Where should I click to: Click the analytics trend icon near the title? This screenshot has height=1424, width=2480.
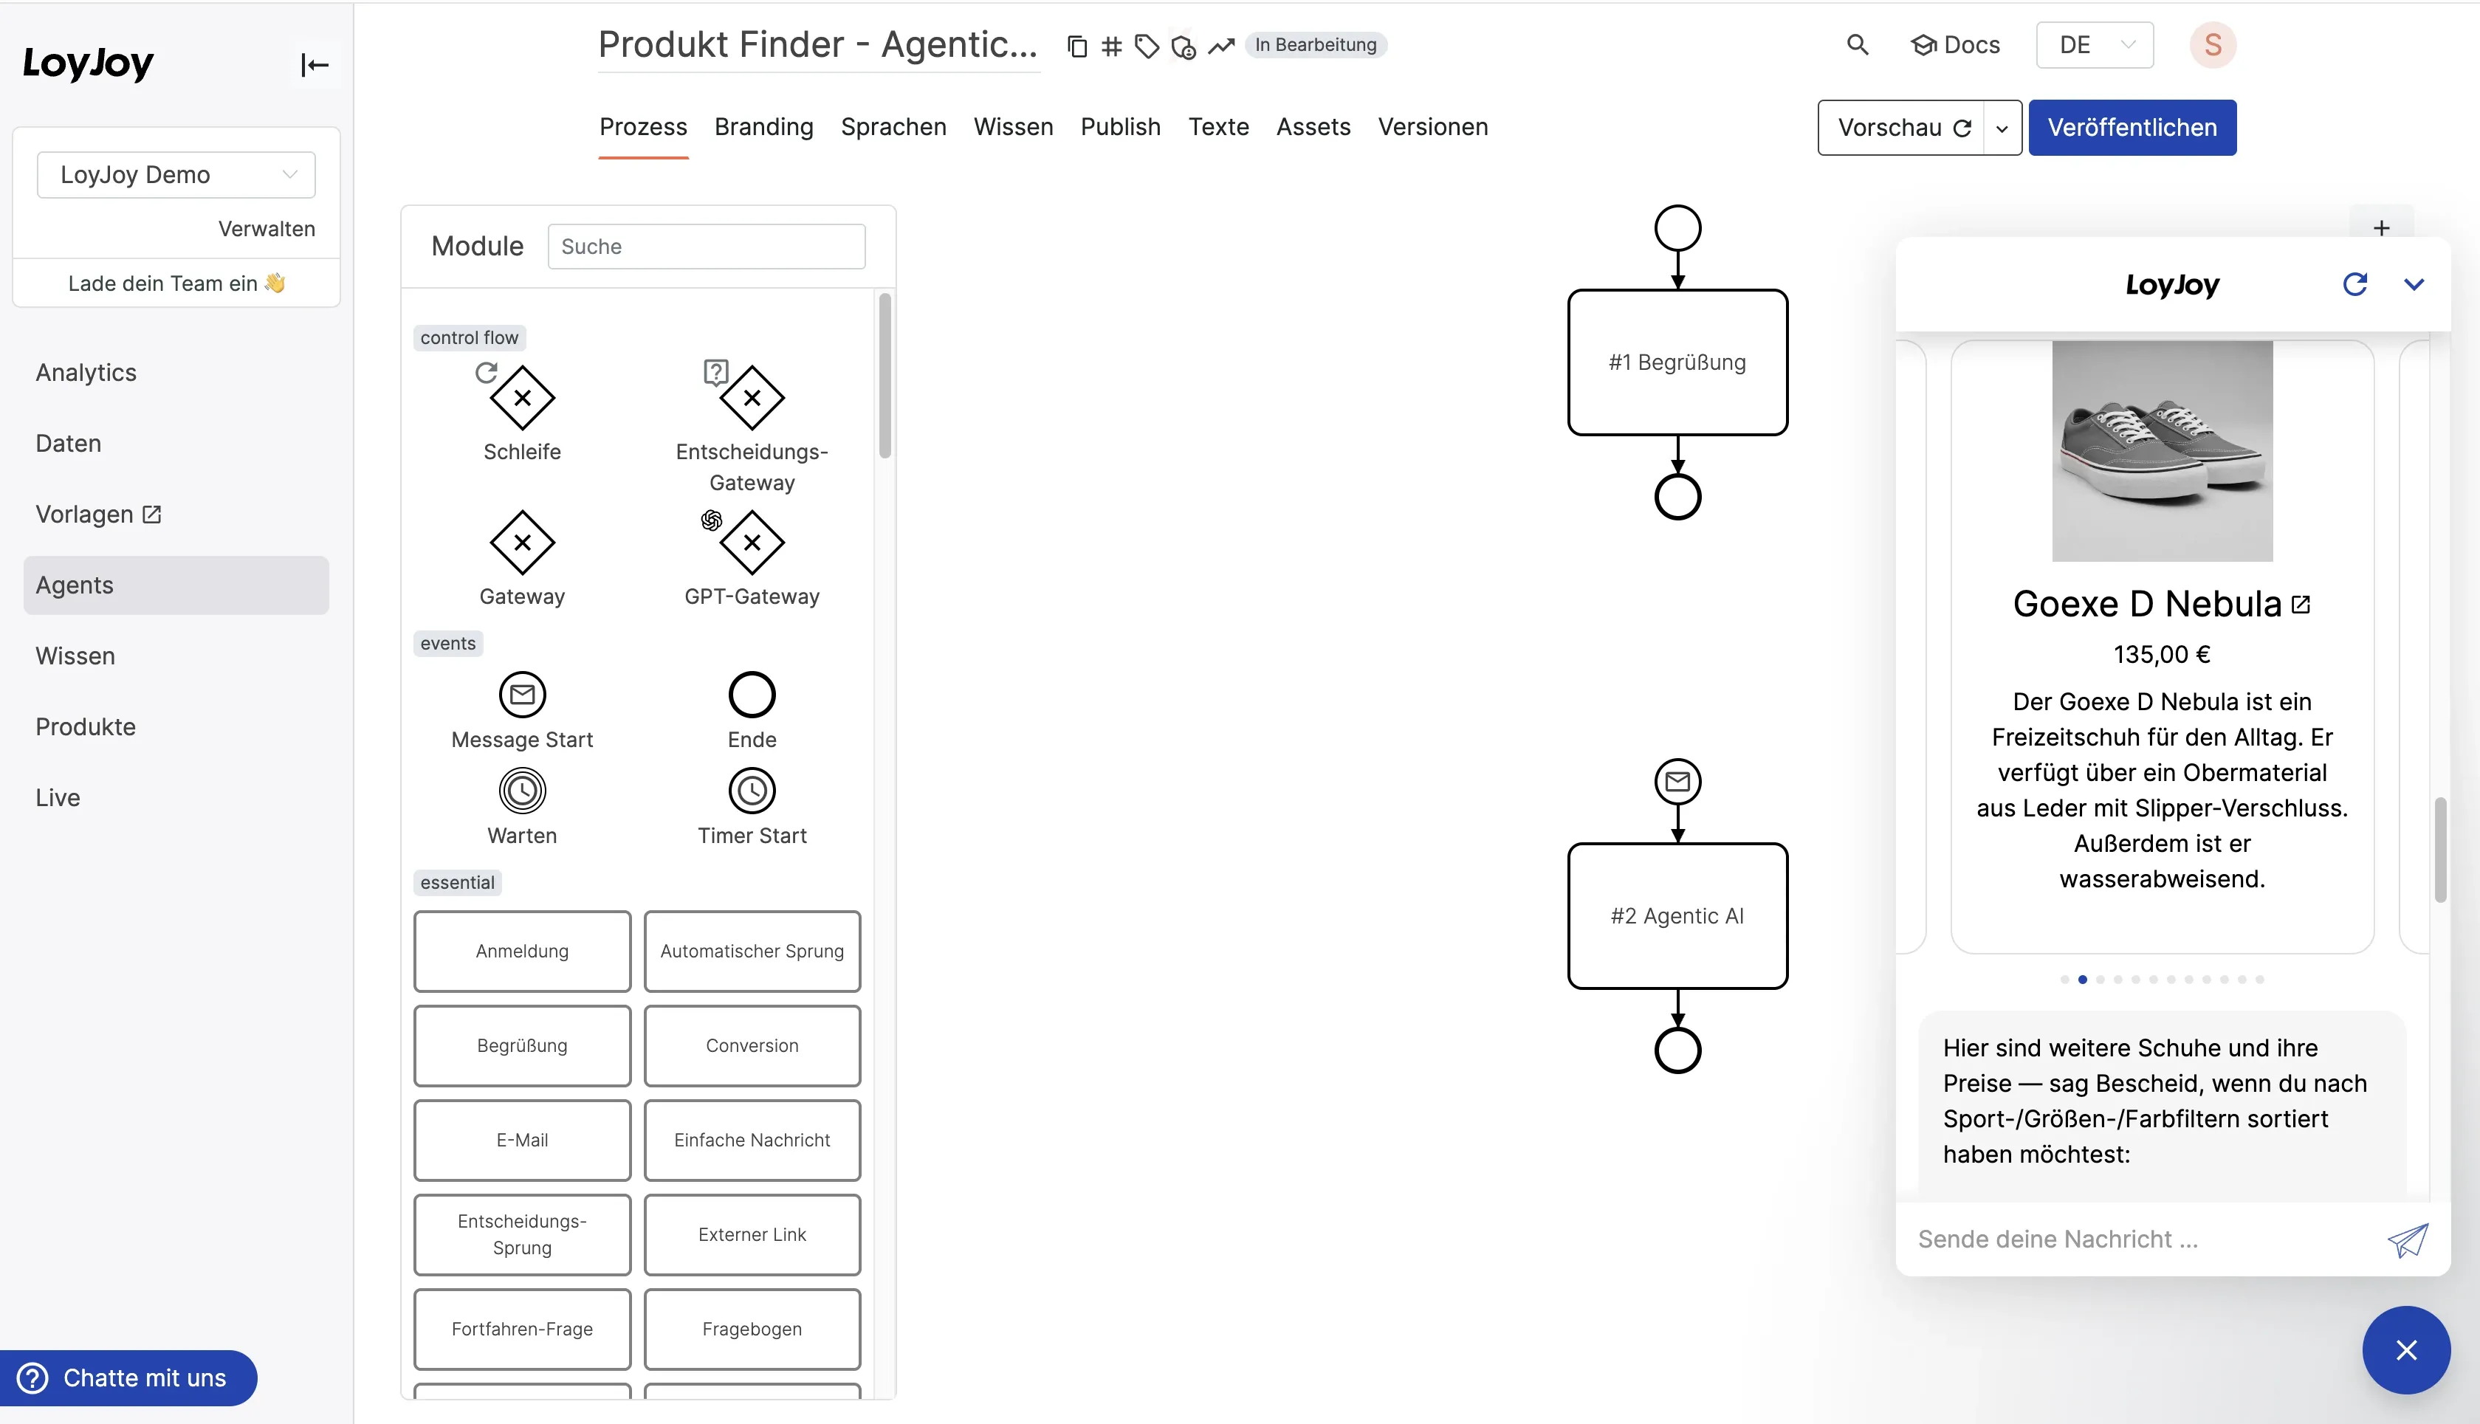(1220, 46)
